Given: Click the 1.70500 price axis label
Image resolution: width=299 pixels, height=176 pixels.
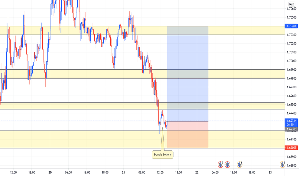Looking at the screenshot, I should [x=292, y=17].
